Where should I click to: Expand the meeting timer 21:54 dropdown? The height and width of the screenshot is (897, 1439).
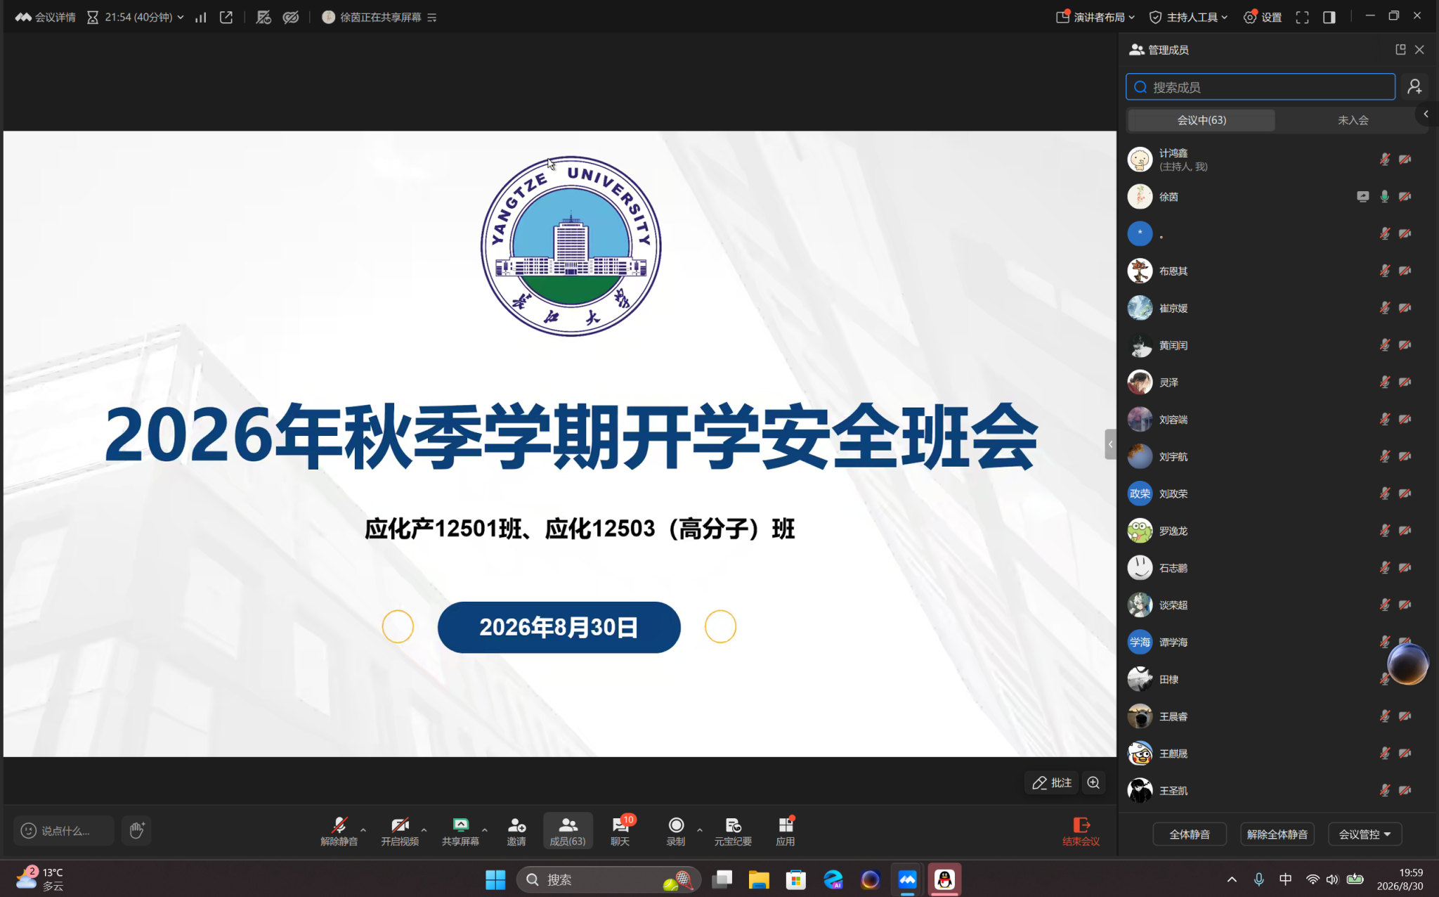click(x=181, y=18)
